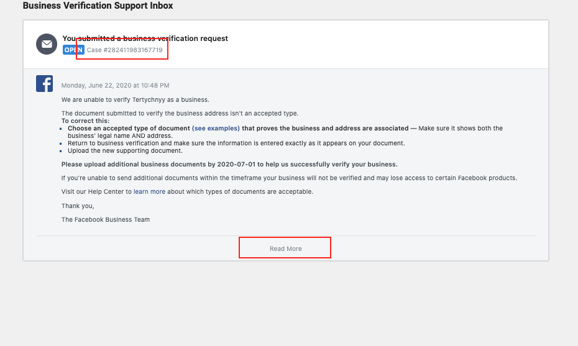Click 'The document submitted to verify' sentence

click(x=180, y=114)
